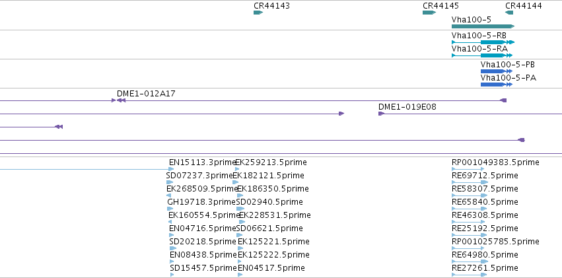Select the Vha100-5-RB transcript label
This screenshot has height=278, width=562.
(x=479, y=35)
